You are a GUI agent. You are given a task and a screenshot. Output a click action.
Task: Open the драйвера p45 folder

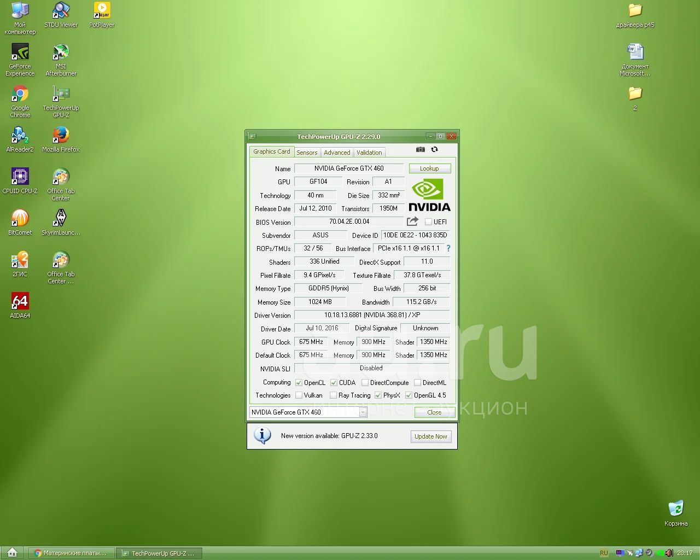click(x=635, y=15)
